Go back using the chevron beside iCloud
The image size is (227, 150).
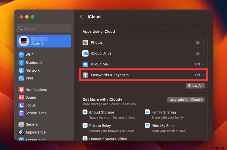81,17
